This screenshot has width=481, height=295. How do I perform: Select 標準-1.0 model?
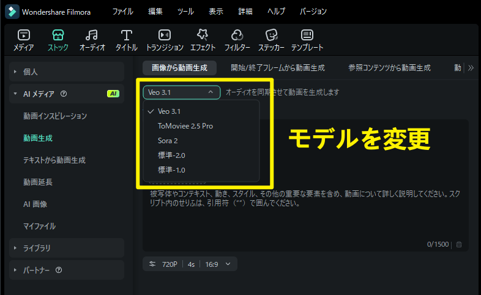(x=201, y=170)
